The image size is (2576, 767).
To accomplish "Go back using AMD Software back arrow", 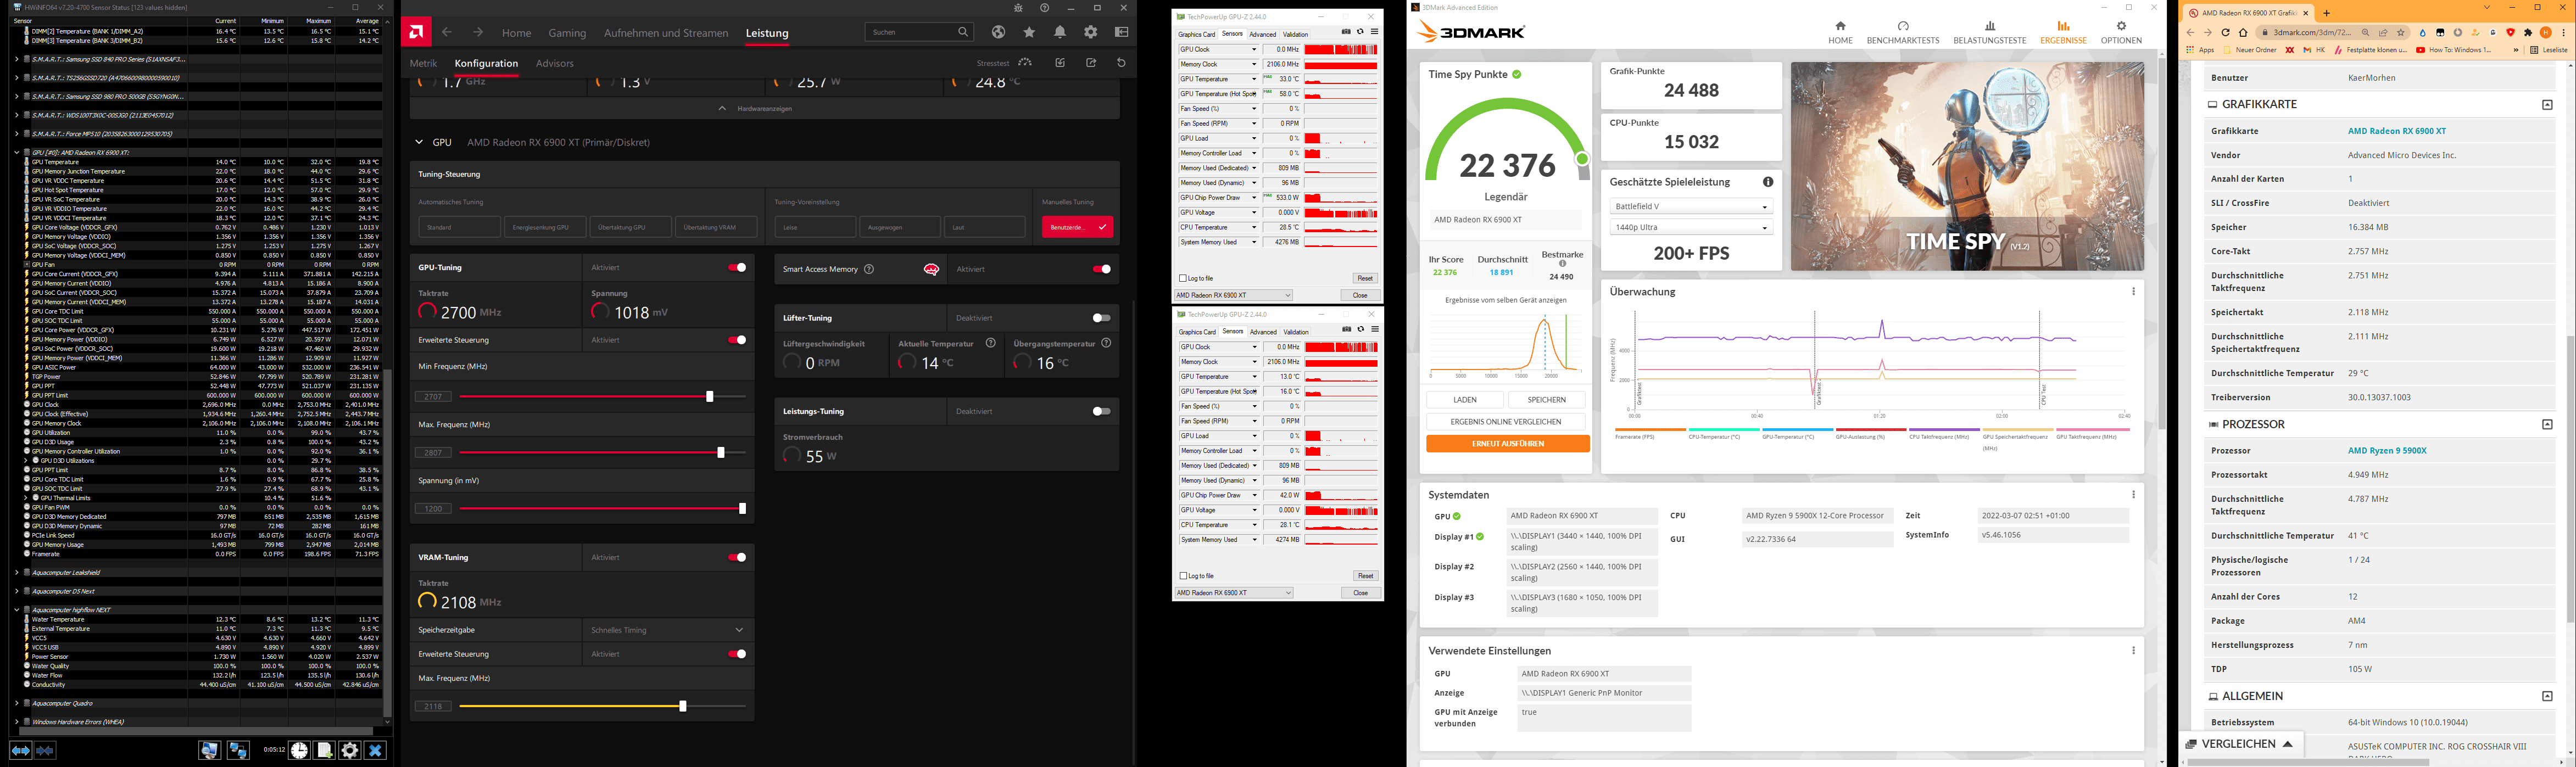I will click(447, 32).
